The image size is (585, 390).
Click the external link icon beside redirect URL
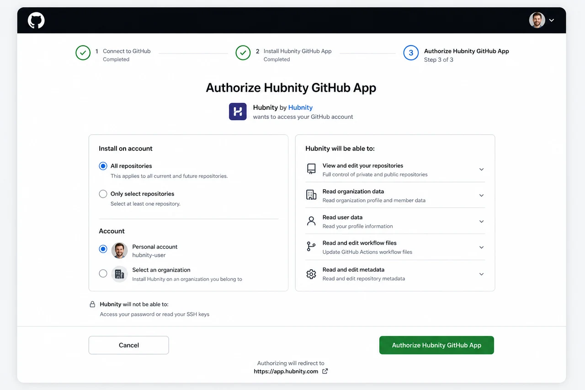pyautogui.click(x=325, y=371)
